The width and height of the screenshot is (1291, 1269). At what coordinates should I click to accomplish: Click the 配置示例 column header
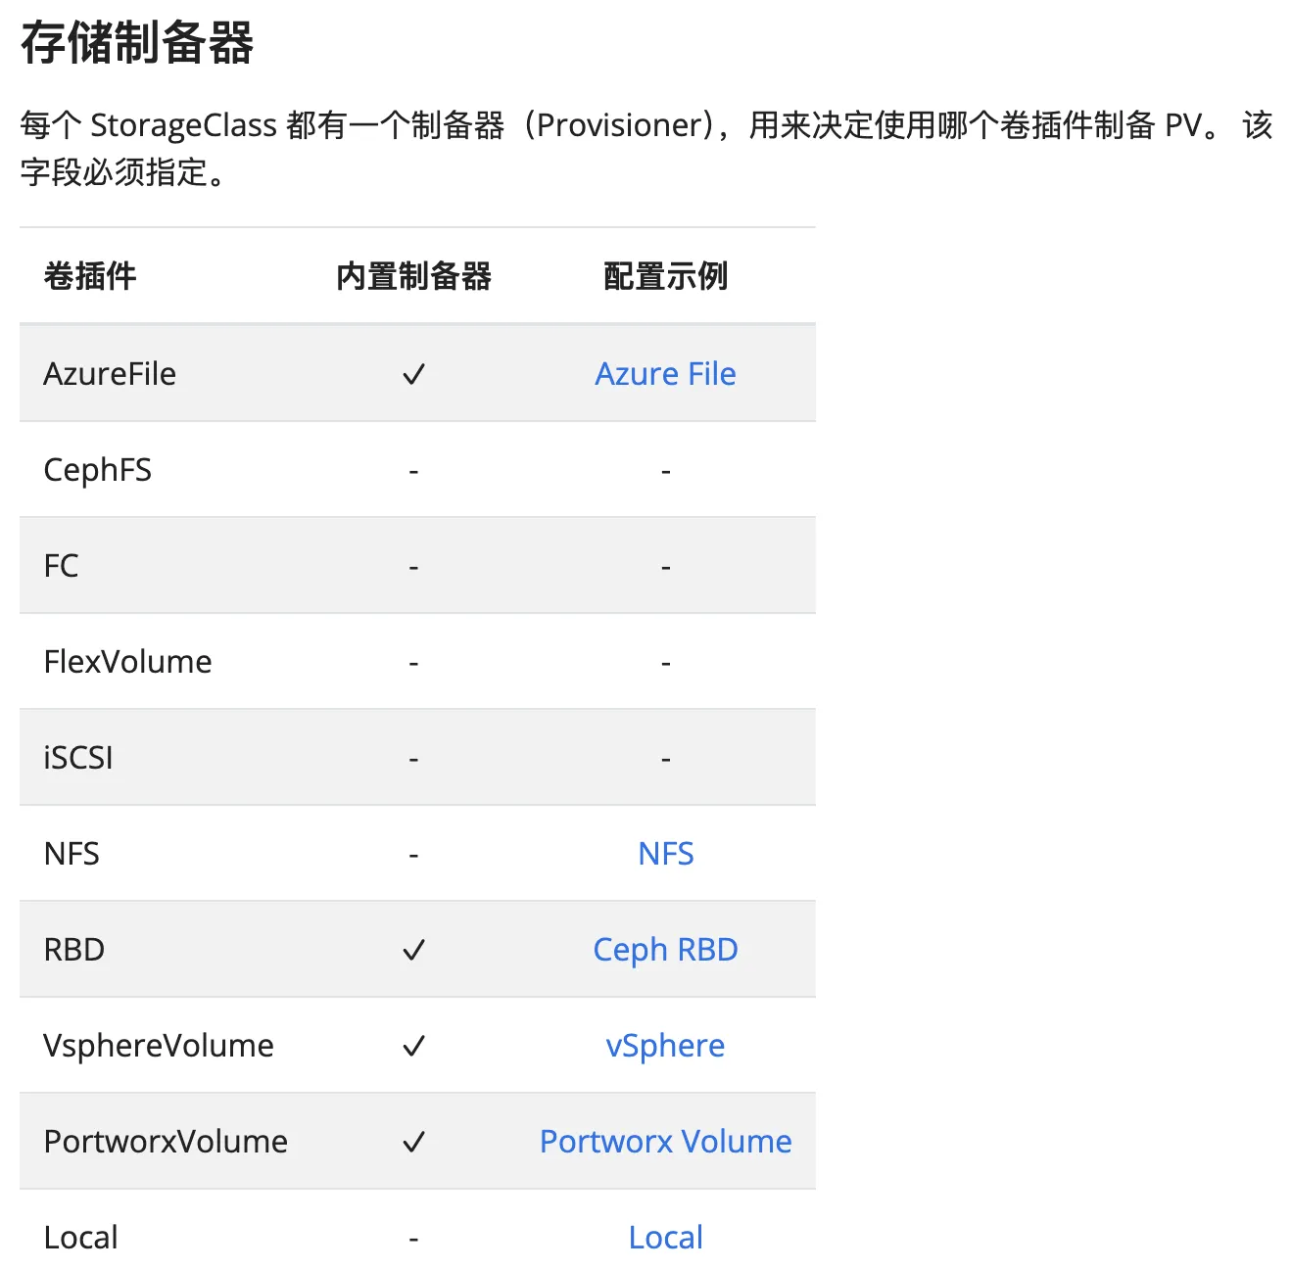point(665,276)
